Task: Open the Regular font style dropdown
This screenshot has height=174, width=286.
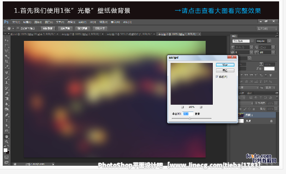Action: pos(269,41)
